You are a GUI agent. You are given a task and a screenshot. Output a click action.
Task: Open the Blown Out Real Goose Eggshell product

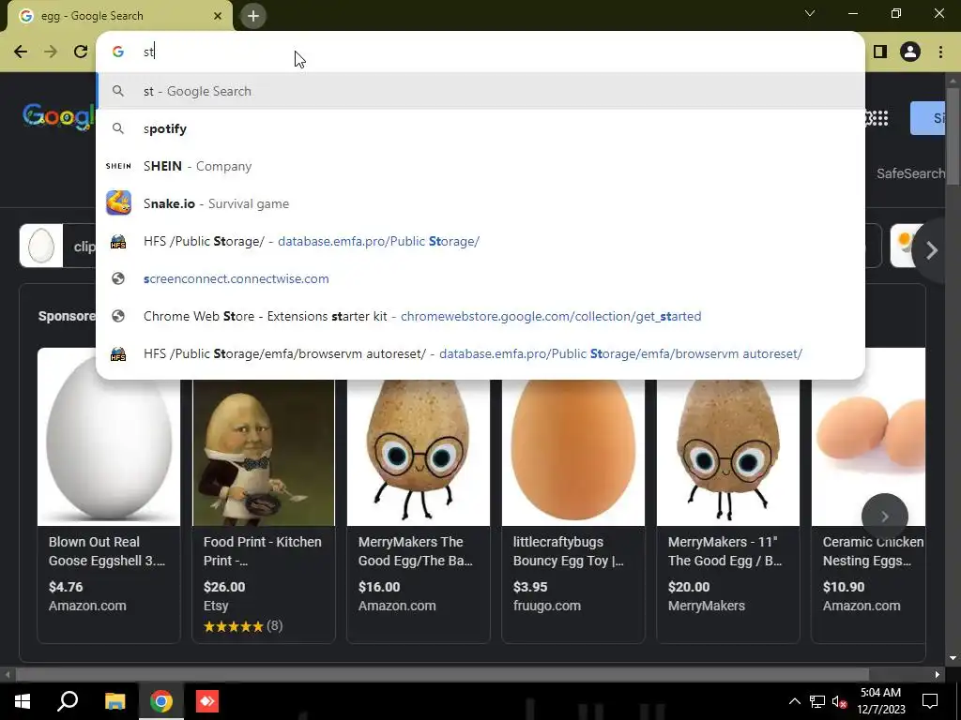109,495
